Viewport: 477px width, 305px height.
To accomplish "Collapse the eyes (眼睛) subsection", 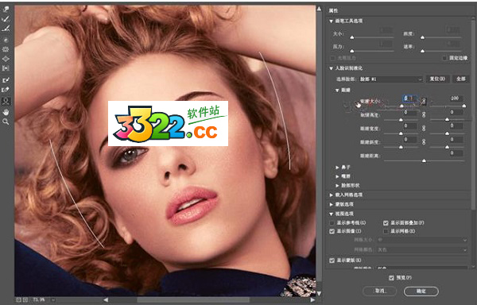I will tap(337, 91).
